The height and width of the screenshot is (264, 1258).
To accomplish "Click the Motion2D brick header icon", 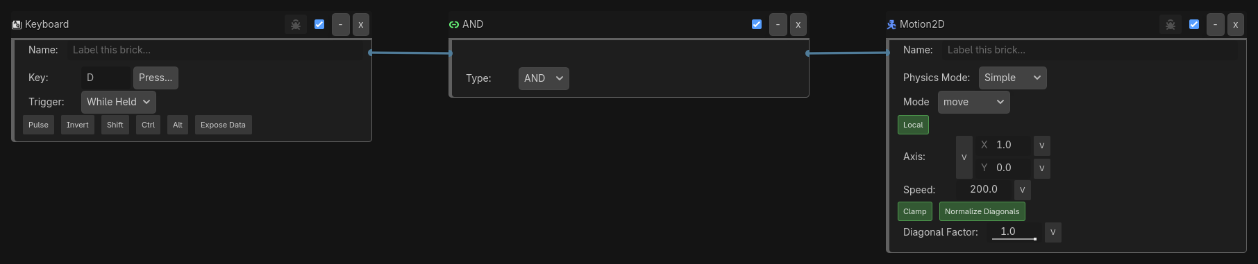I will [x=891, y=24].
